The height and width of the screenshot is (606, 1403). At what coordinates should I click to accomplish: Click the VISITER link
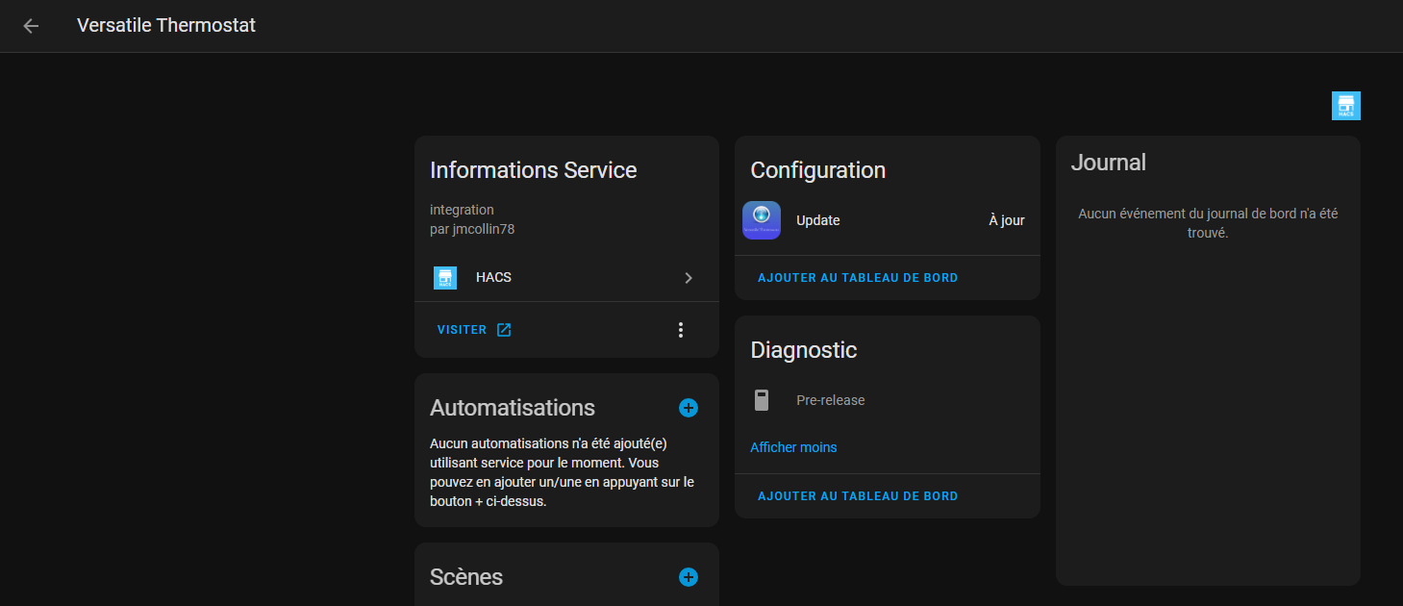463,330
